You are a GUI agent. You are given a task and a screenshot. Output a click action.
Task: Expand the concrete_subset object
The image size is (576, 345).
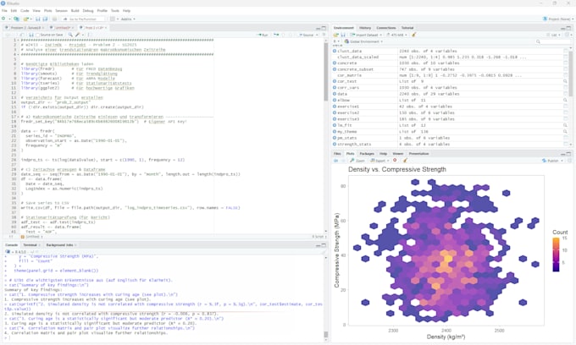coord(335,69)
